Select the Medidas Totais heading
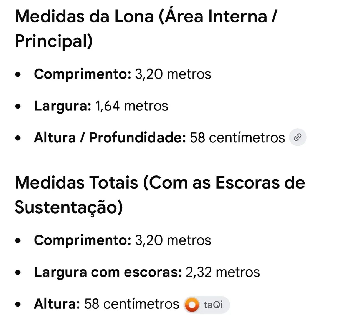 160,195
